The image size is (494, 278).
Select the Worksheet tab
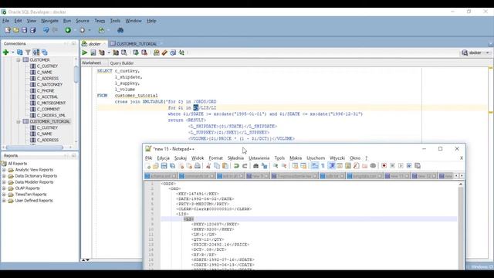[x=91, y=63]
